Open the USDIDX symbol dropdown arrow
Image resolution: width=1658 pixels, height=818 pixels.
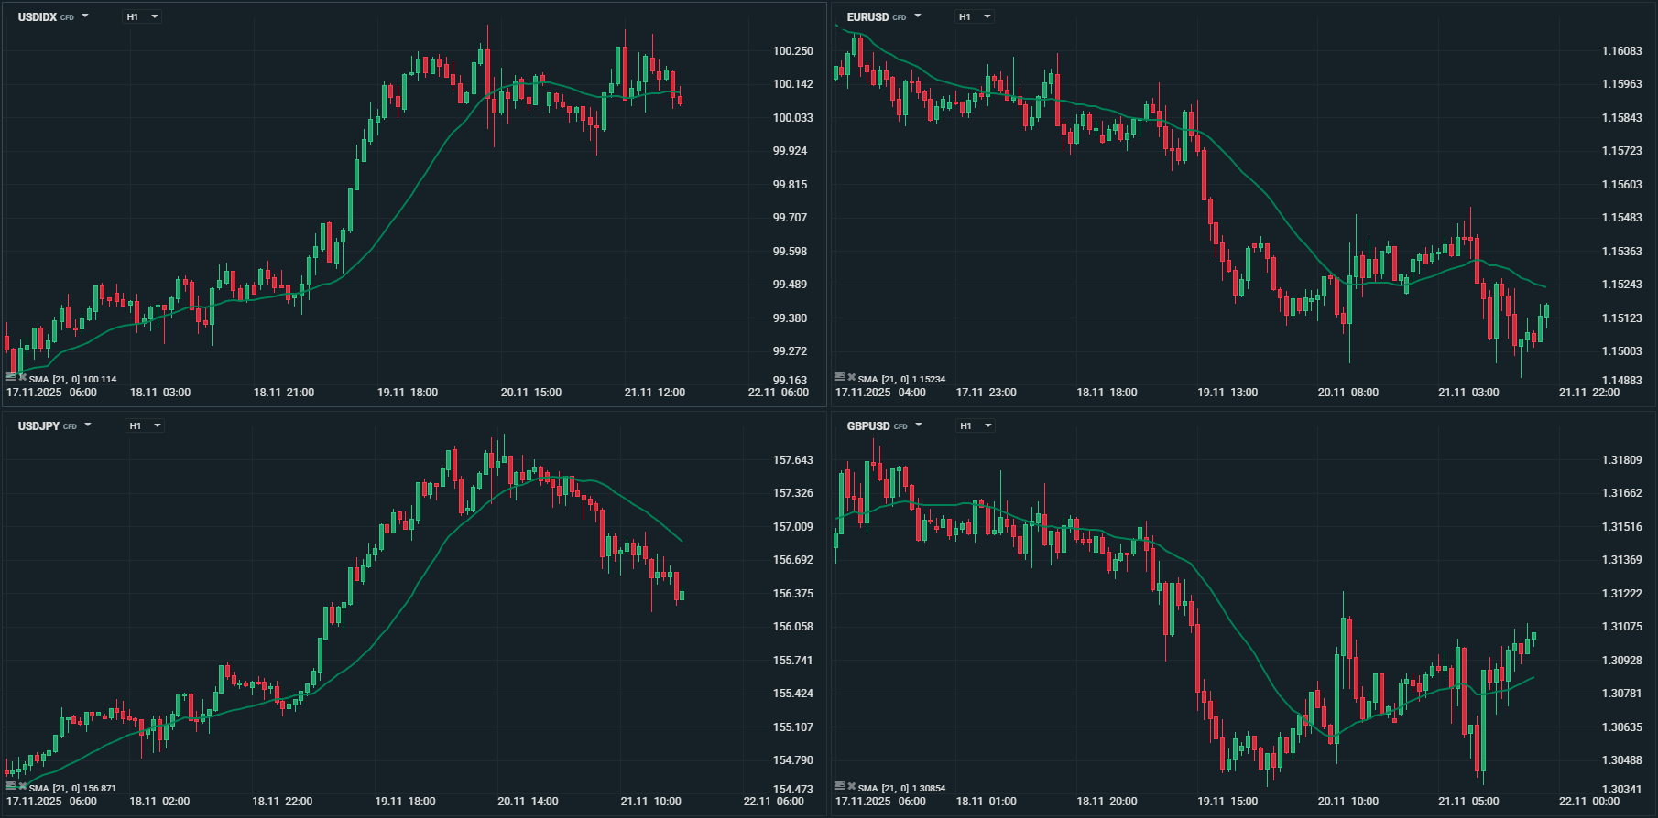pyautogui.click(x=85, y=16)
